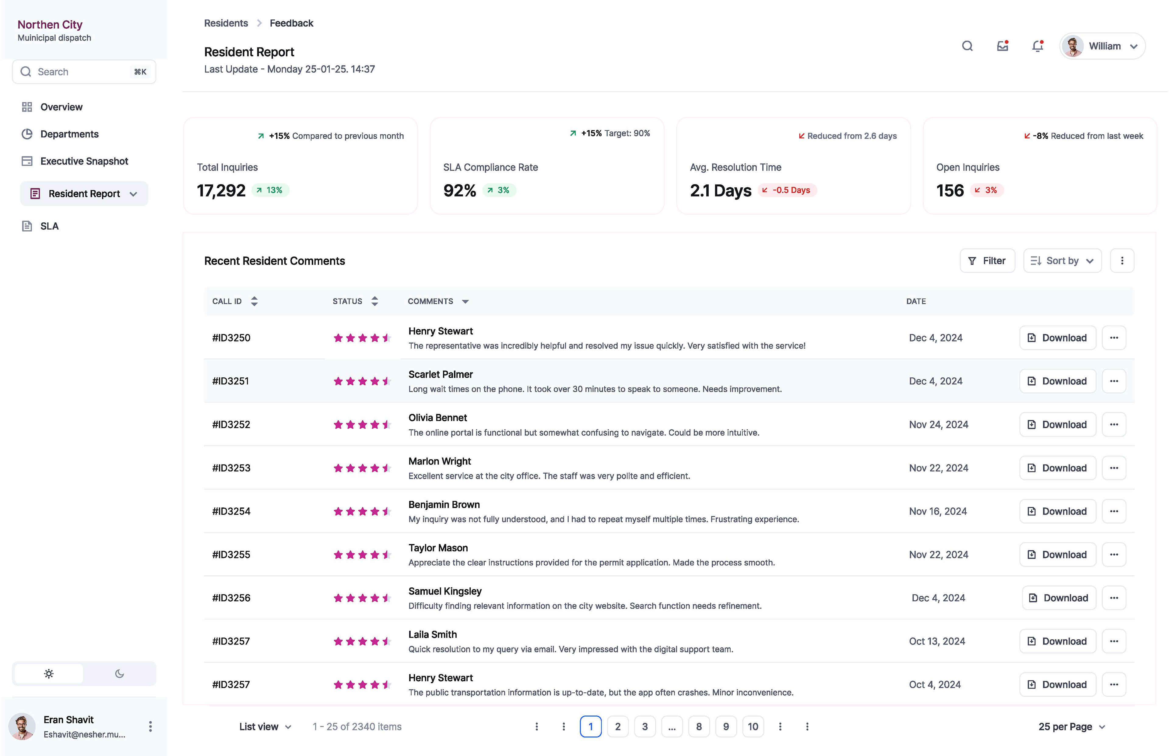Click the Departments pie chart icon
This screenshot has height=756, width=1169.
pos(27,134)
